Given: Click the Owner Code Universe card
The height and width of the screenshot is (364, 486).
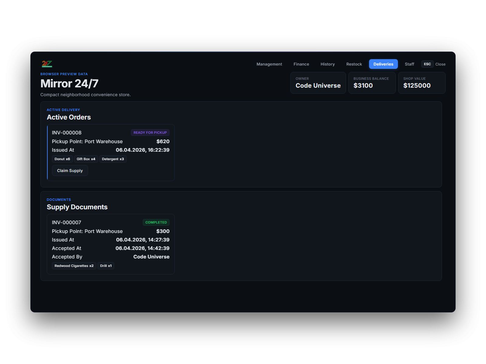Looking at the screenshot, I should click(x=318, y=83).
